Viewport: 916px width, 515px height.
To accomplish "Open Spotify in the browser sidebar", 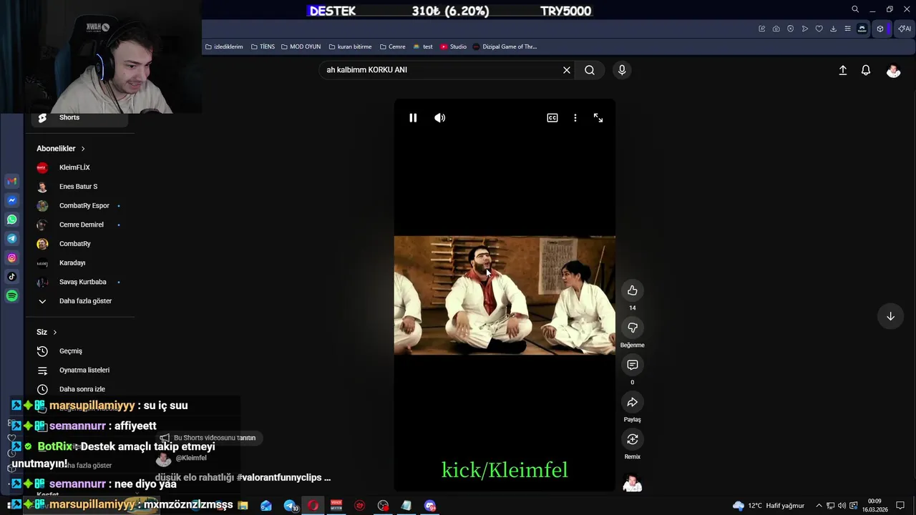I will pyautogui.click(x=11, y=296).
